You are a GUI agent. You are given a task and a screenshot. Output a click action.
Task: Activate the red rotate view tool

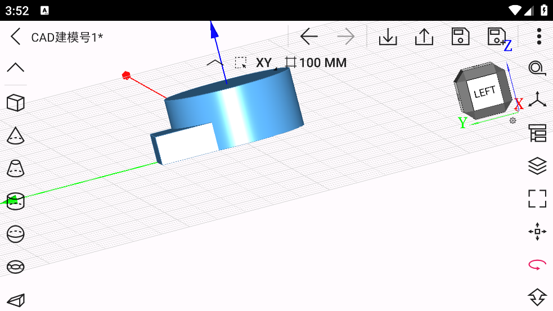(x=537, y=264)
